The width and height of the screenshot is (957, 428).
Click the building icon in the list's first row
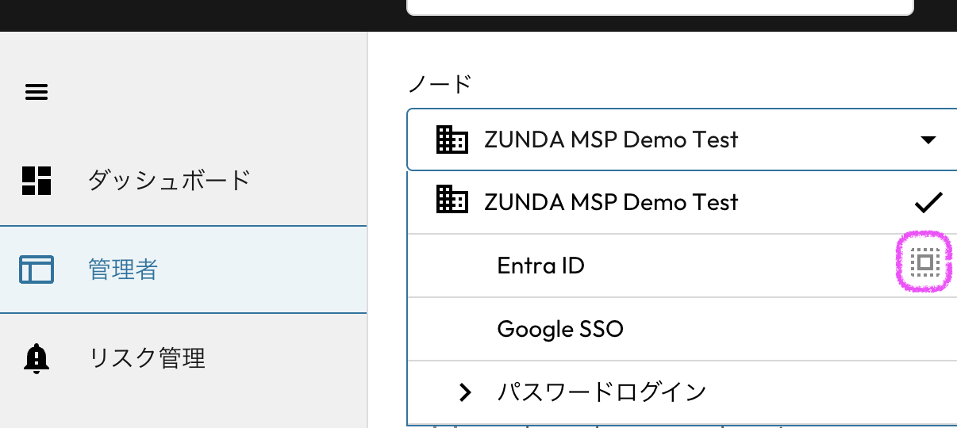[452, 201]
